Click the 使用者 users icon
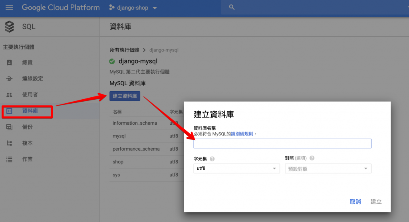This screenshot has width=409, height=222. (x=9, y=95)
